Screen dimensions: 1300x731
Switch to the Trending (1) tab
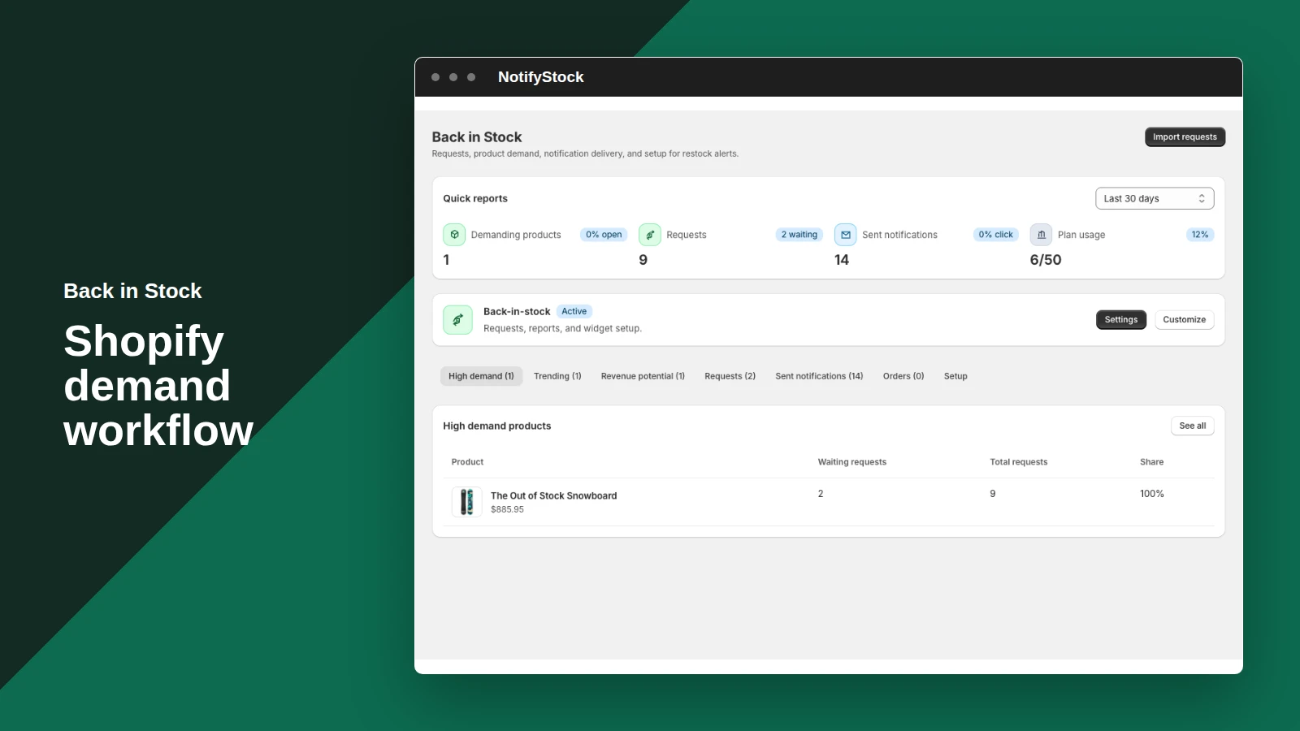(x=557, y=376)
